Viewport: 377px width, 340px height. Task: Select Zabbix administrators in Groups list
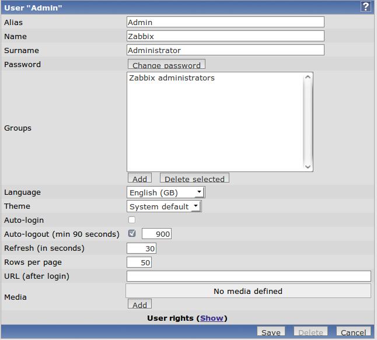172,78
